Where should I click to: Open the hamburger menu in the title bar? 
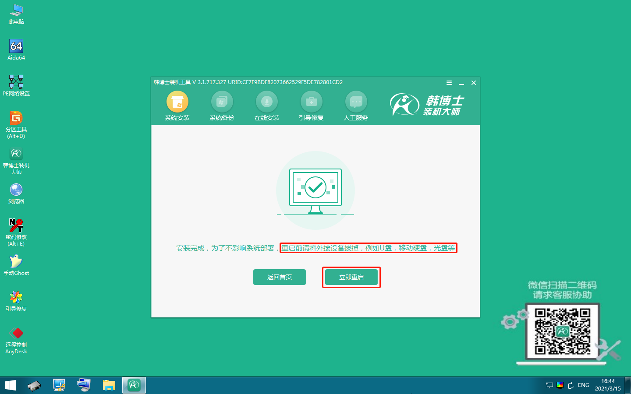coord(449,82)
